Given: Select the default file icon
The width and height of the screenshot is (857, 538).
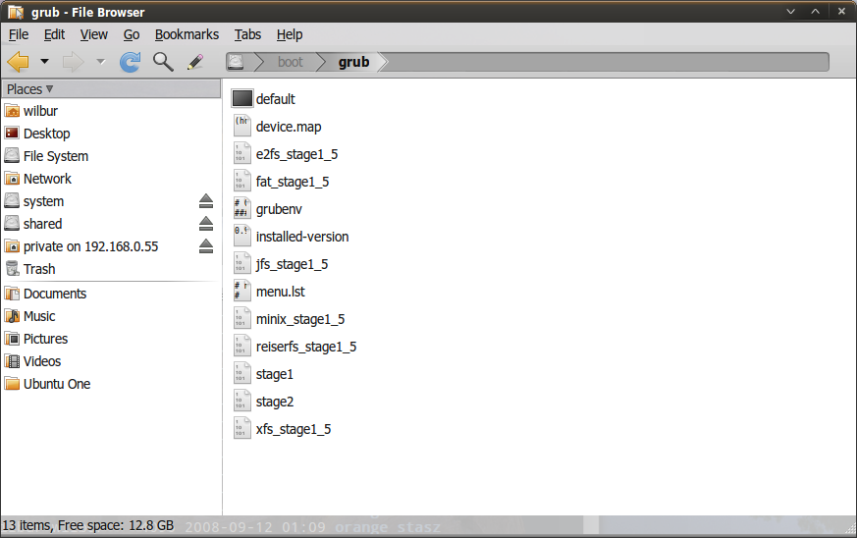Looking at the screenshot, I should click(x=242, y=99).
